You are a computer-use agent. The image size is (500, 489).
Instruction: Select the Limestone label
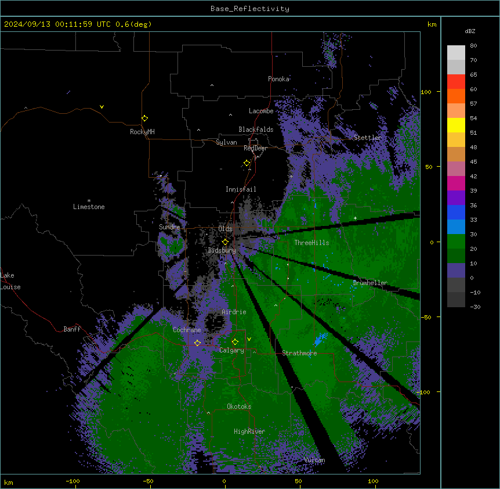(89, 207)
